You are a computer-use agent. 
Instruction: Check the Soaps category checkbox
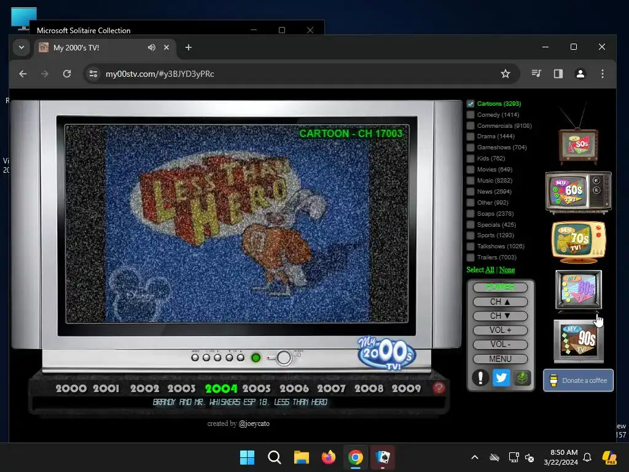pyautogui.click(x=471, y=213)
